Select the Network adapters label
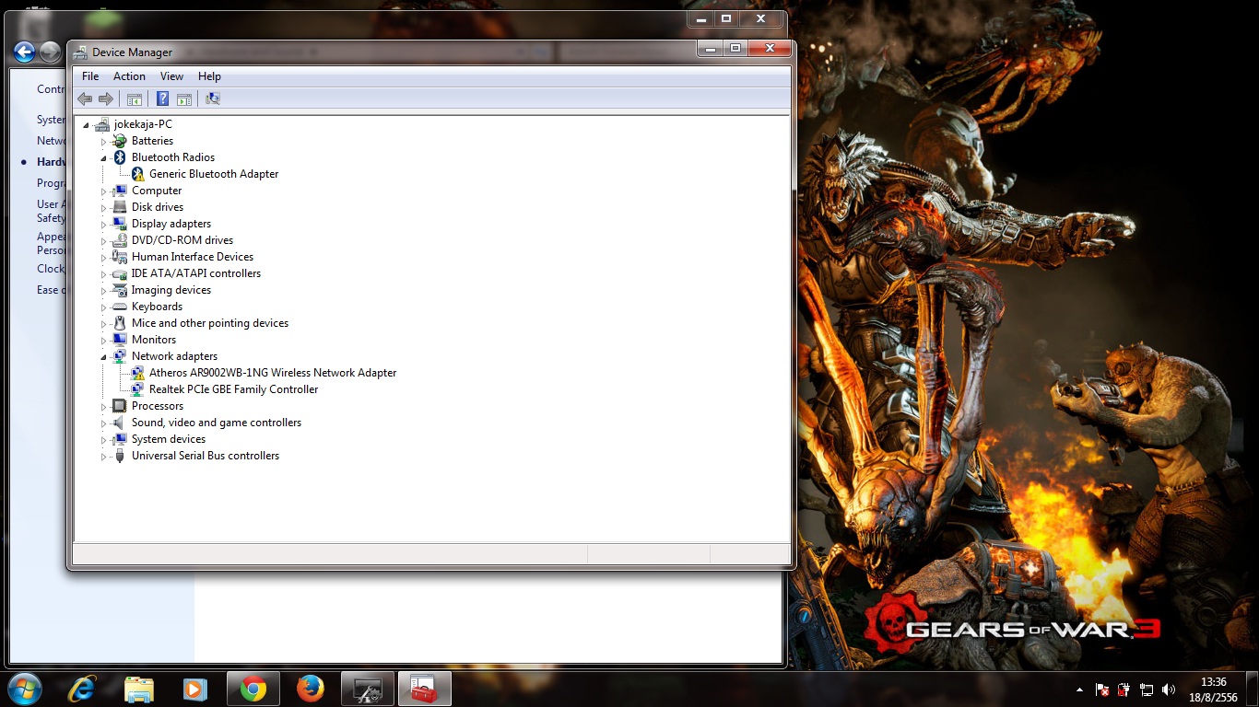 tap(175, 356)
